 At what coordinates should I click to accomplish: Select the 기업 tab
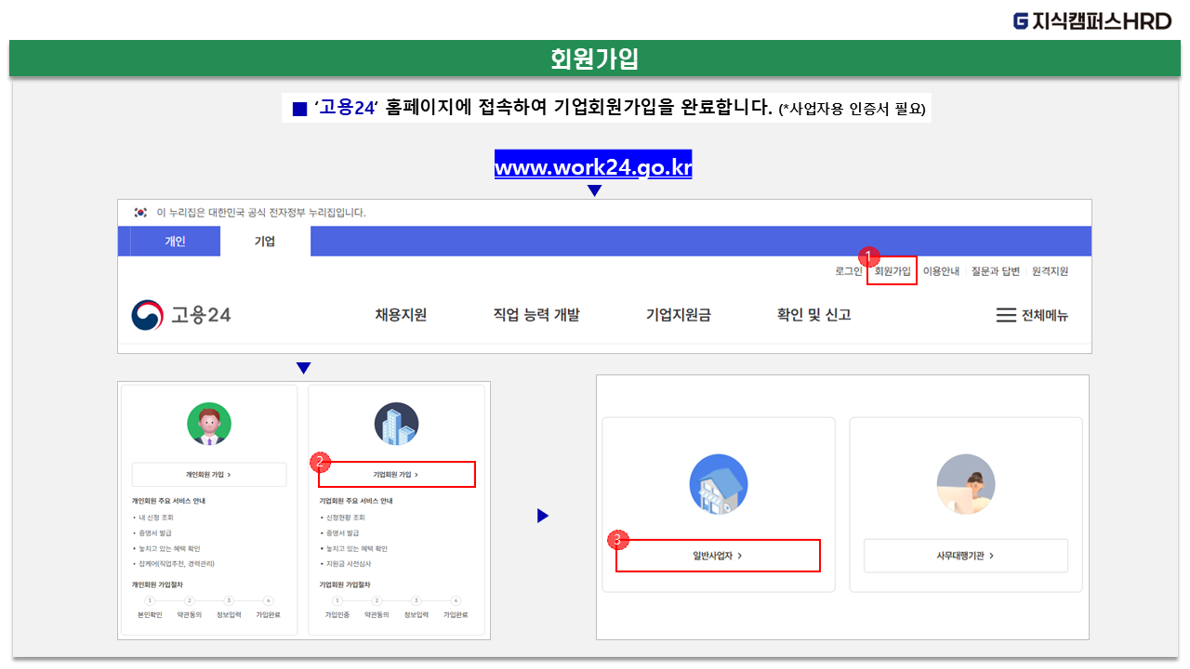coord(265,241)
